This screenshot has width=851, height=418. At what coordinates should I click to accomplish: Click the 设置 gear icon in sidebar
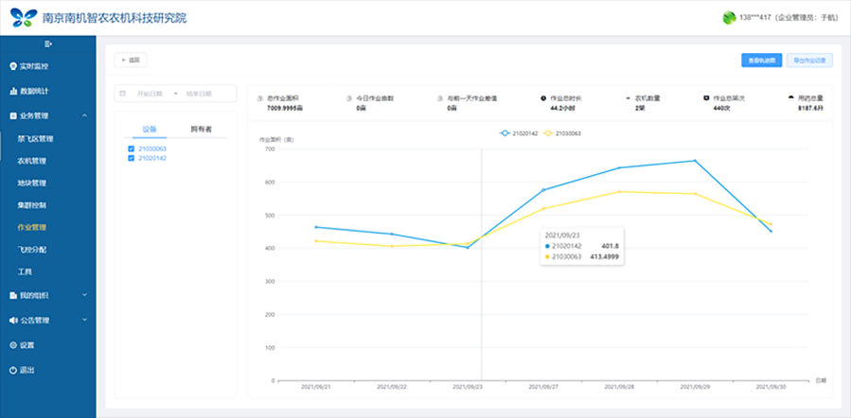pos(13,345)
